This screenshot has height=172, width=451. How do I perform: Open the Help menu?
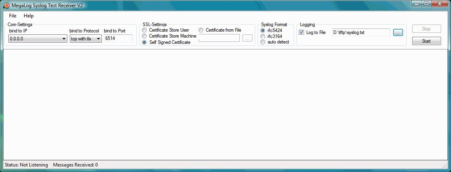click(29, 16)
